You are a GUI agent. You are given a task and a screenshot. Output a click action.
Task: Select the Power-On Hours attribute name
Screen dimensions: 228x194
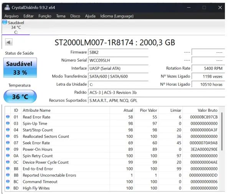coord(38,149)
